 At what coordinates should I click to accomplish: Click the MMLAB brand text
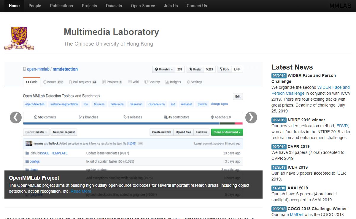[x=340, y=6]
